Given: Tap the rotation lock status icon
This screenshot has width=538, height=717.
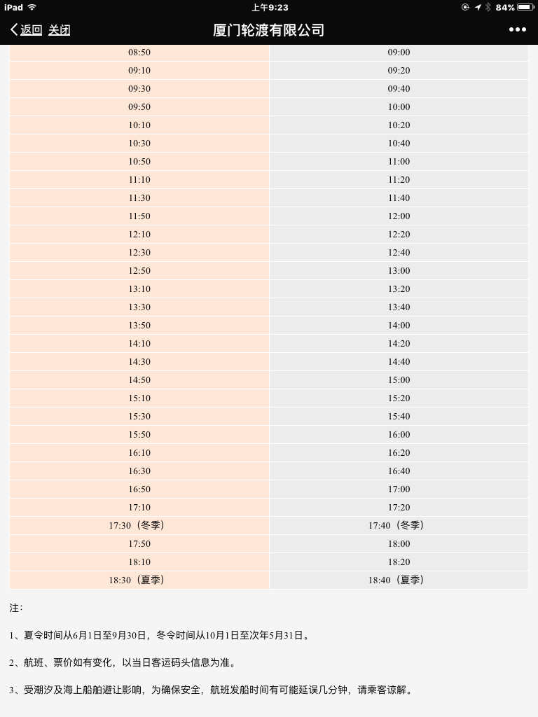Looking at the screenshot, I should [x=465, y=7].
